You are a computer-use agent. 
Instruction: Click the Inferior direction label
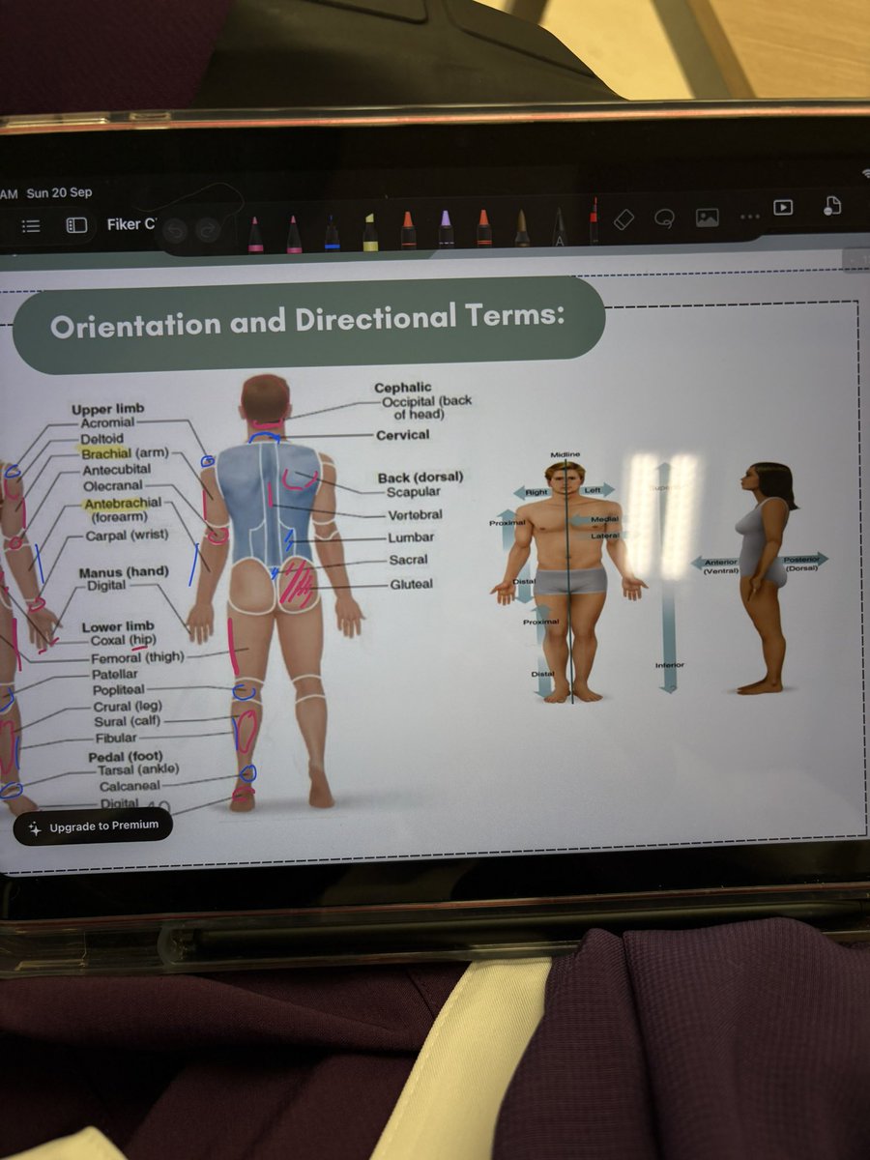coord(670,666)
